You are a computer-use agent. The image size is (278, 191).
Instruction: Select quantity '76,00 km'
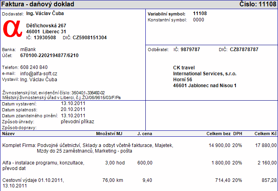tap(113, 180)
